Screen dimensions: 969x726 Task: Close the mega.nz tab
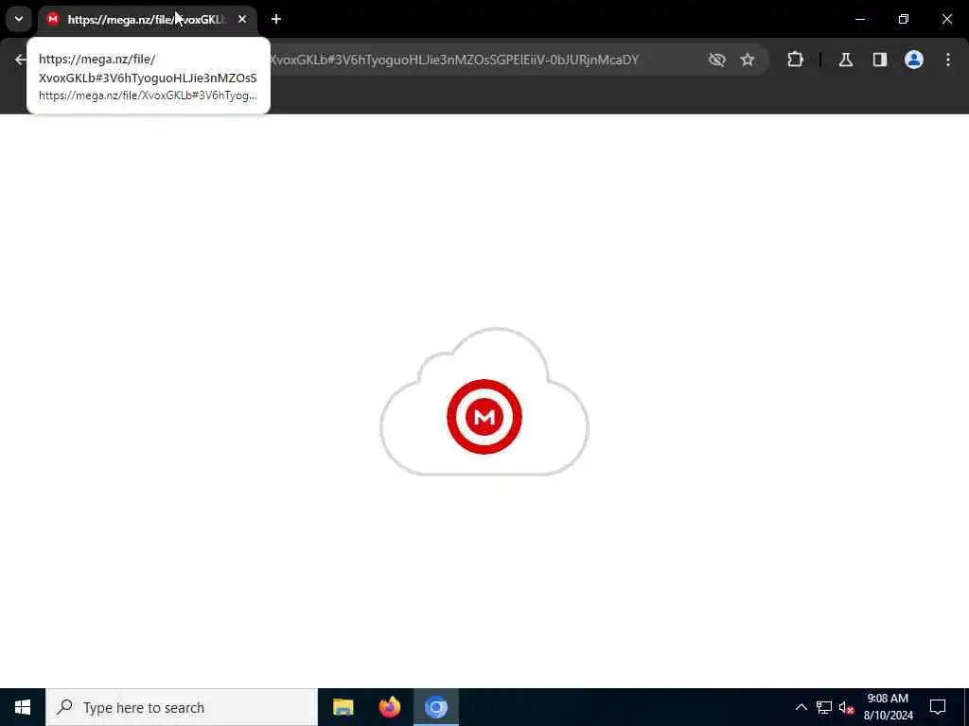coord(242,20)
